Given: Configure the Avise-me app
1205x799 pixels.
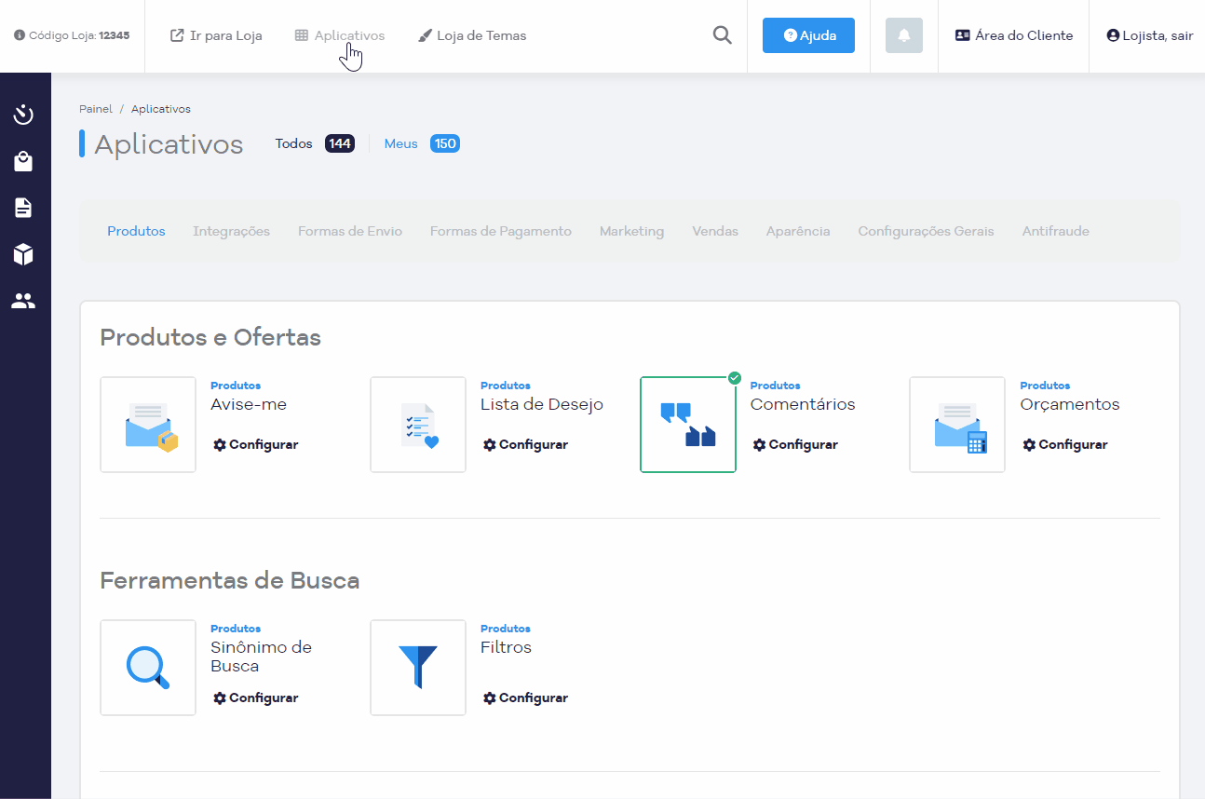Looking at the screenshot, I should pos(256,445).
